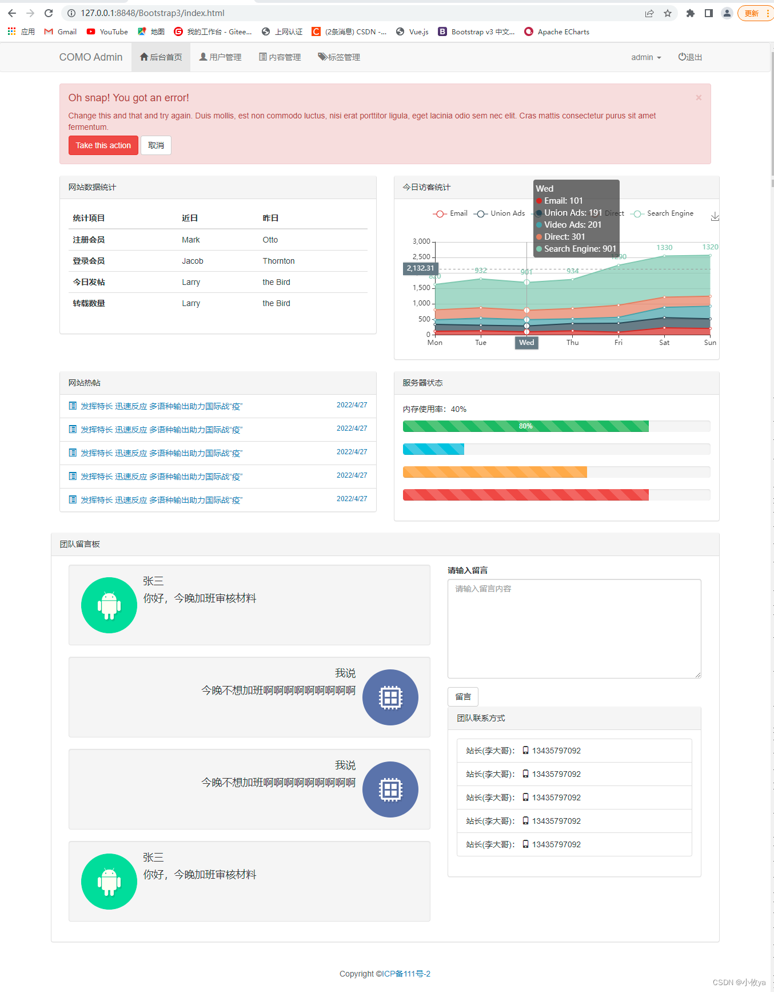Click the red Take this action button
This screenshot has width=774, height=992.
(103, 145)
